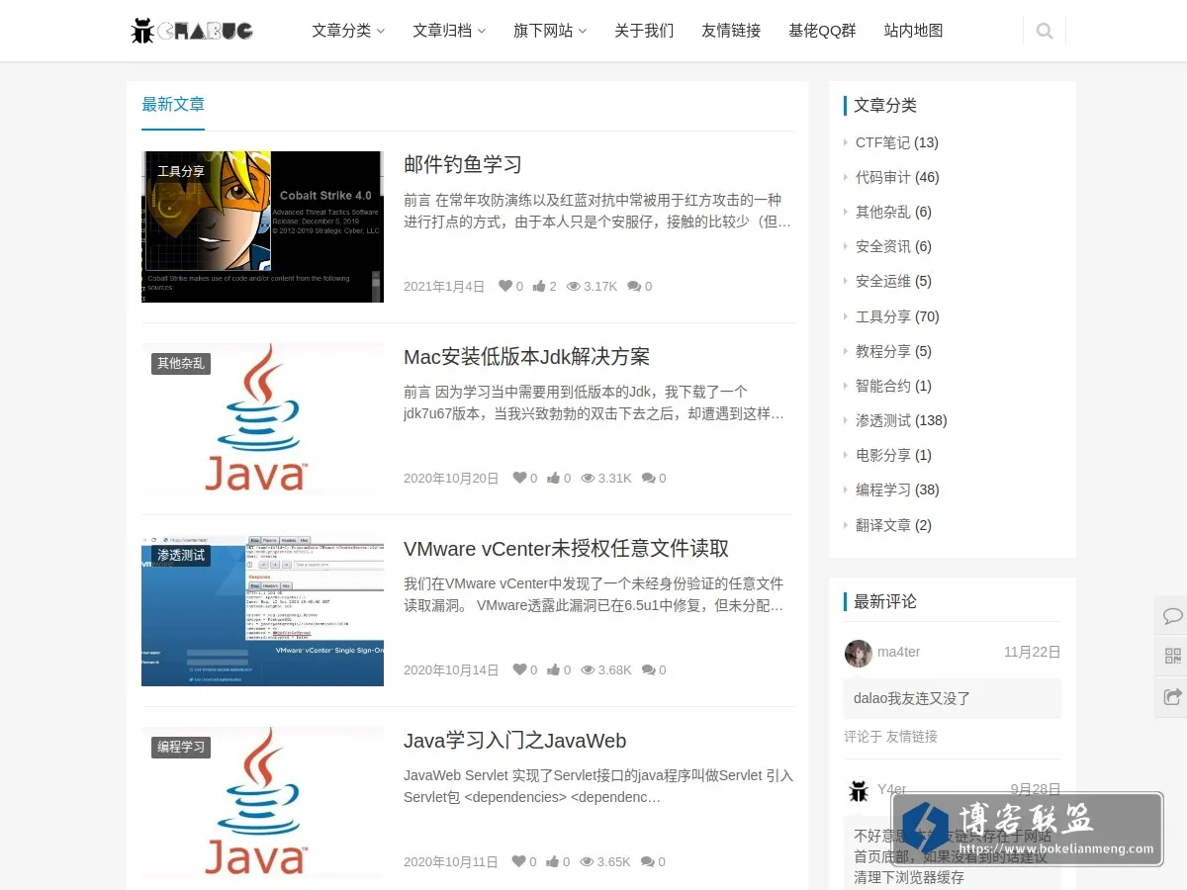Select the 最新文章 tab

pyautogui.click(x=173, y=105)
